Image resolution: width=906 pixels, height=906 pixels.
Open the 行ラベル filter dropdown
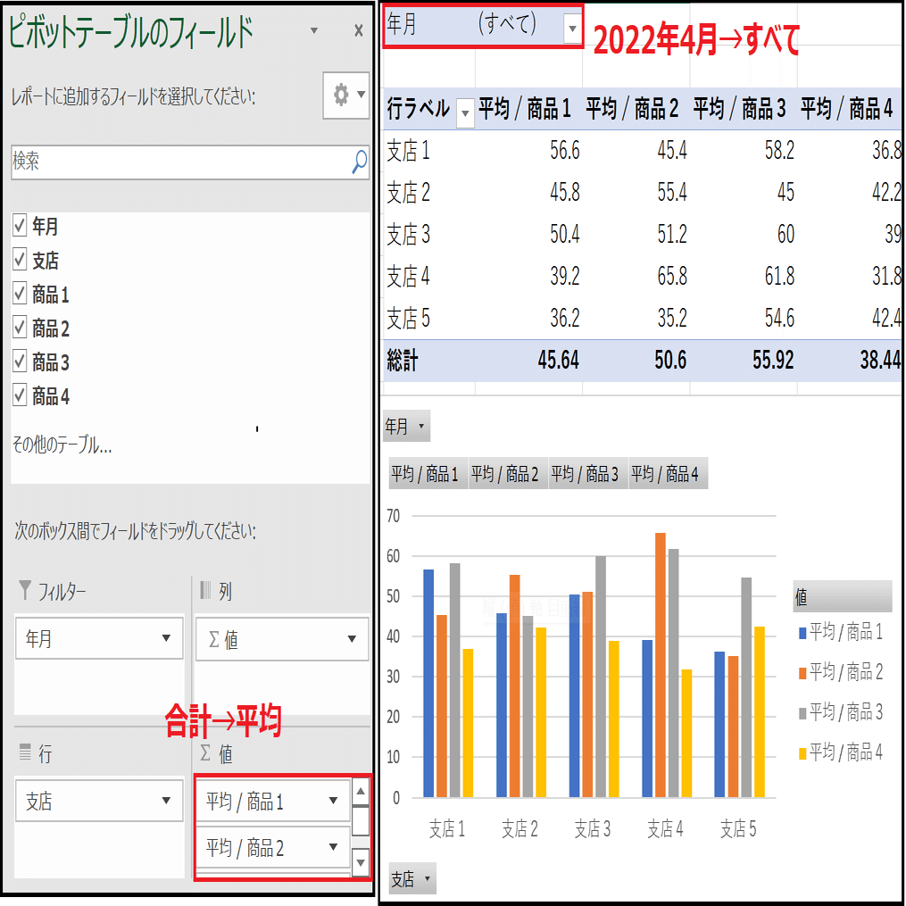point(465,114)
